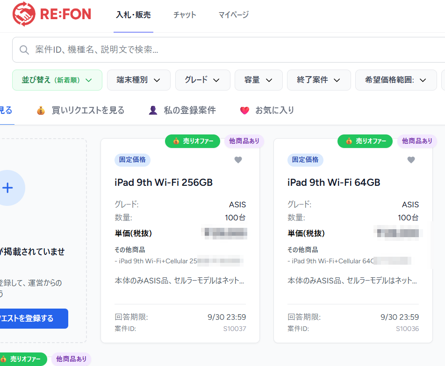Open the 終了案件 filter dropdown
445x366 pixels.
pos(319,80)
